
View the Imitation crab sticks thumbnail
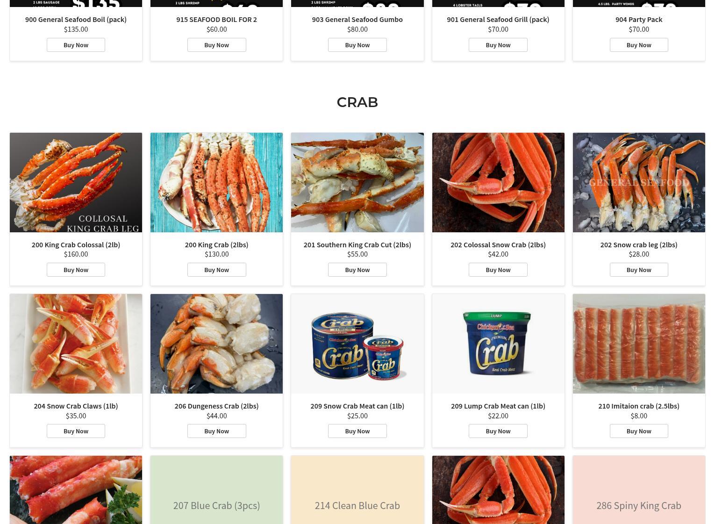[639, 344]
